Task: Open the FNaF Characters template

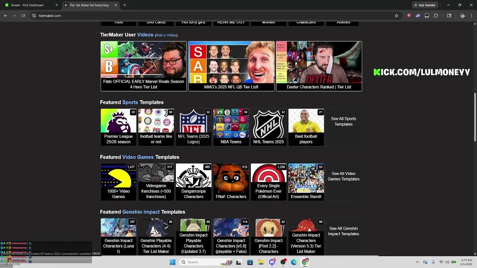Action: [231, 182]
